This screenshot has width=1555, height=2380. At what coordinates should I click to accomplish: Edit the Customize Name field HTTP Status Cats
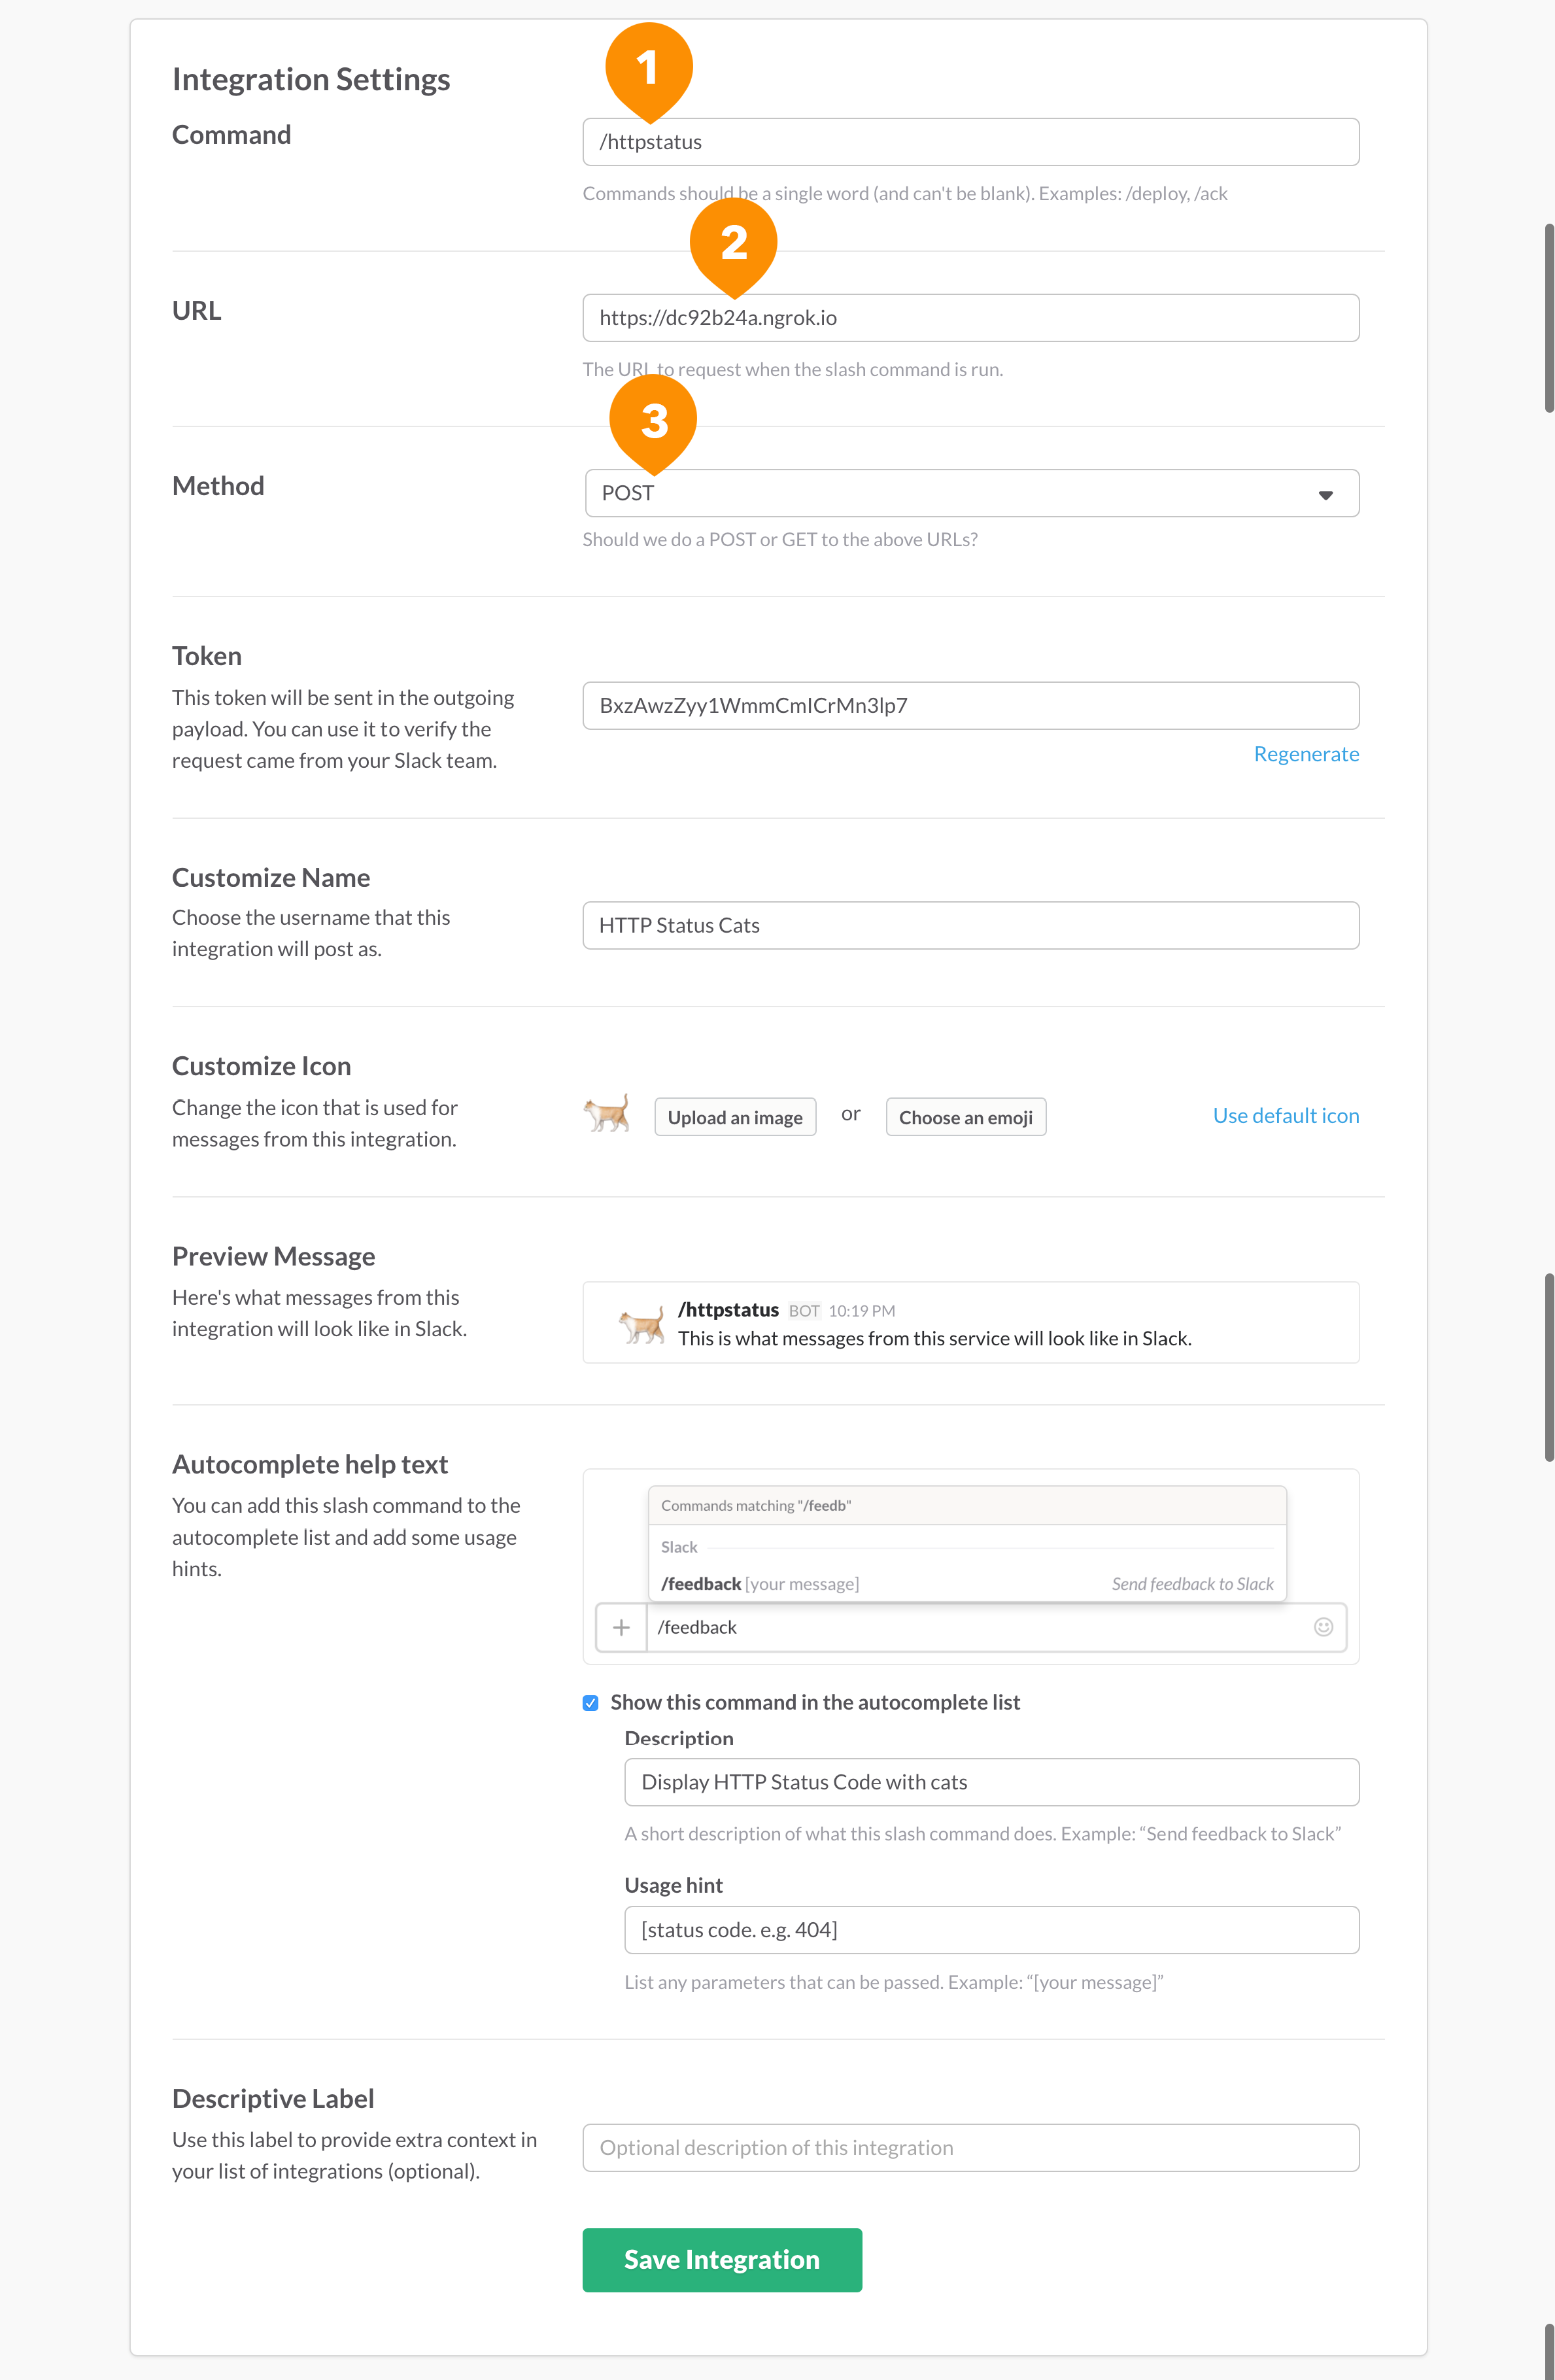(970, 925)
